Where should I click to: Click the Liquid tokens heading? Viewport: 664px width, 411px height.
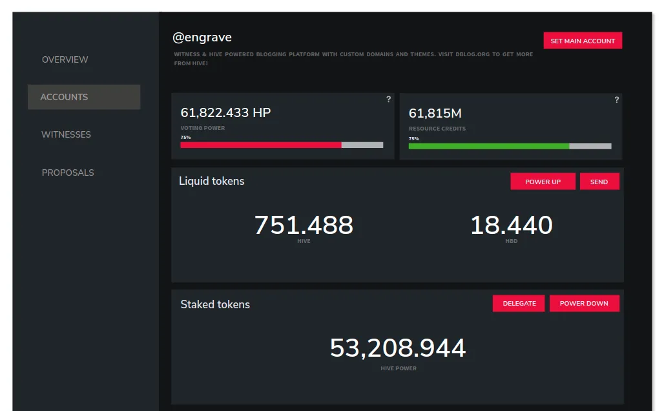212,181
